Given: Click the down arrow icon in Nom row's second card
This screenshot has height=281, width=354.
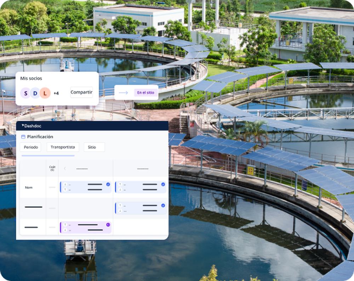Looking at the screenshot, I should (x=120, y=190).
